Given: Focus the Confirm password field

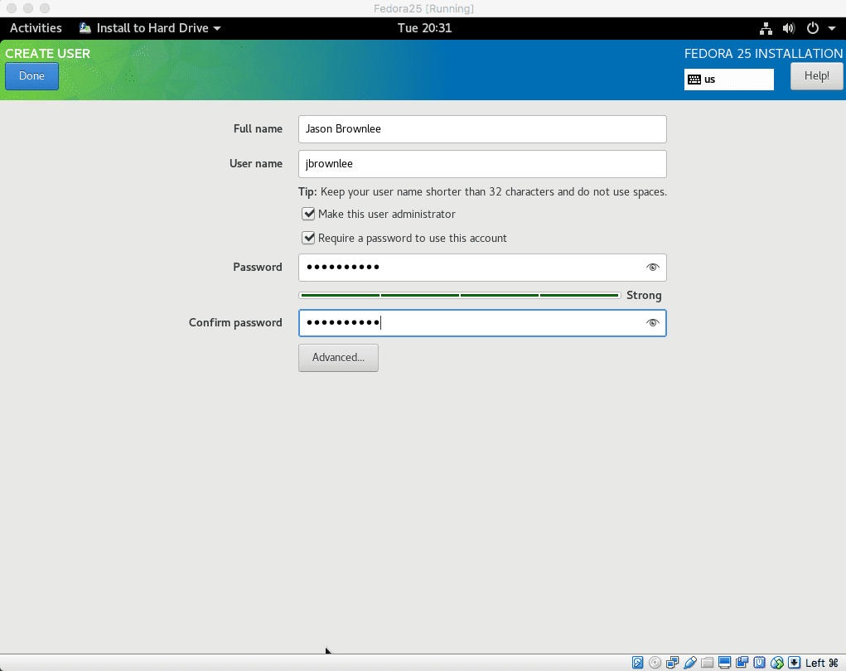Looking at the screenshot, I should (482, 323).
